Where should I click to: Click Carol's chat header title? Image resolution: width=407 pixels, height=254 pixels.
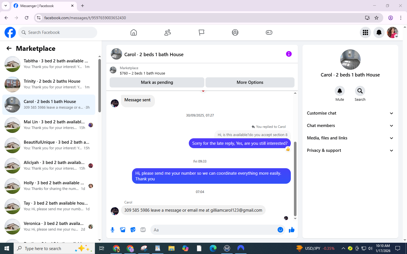click(x=154, y=54)
